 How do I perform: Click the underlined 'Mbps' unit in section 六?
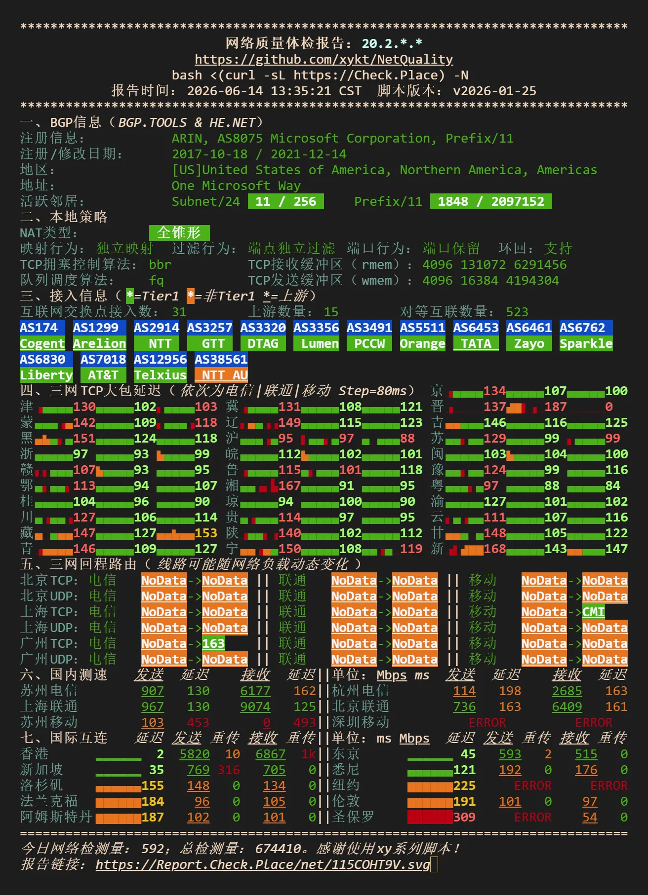392,675
